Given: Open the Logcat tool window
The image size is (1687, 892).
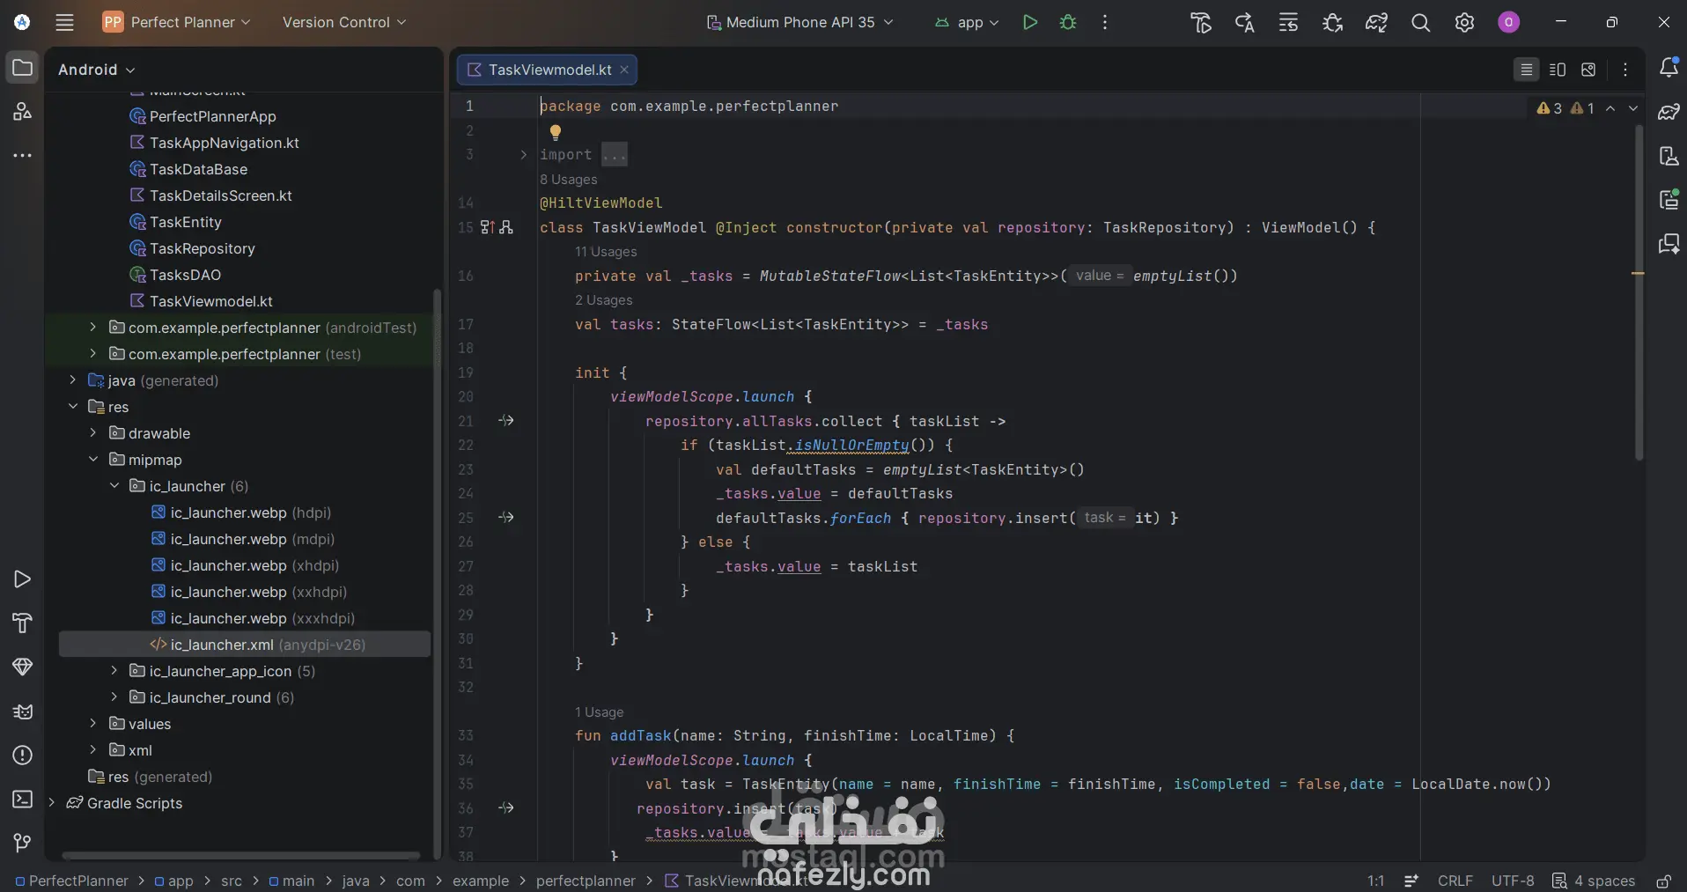Looking at the screenshot, I should coord(23,711).
